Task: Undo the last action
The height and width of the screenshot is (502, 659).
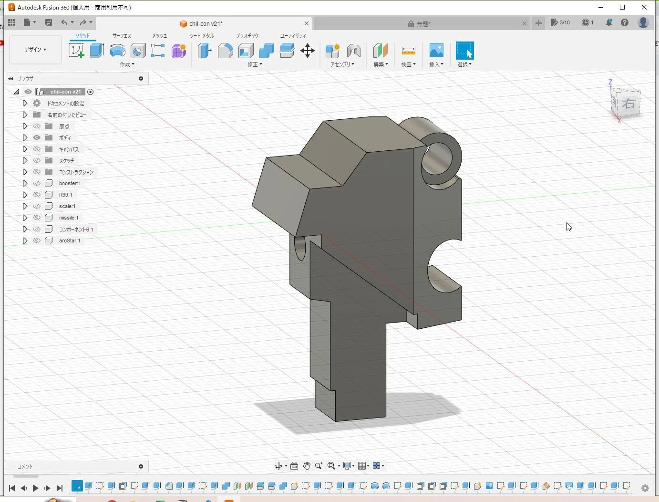Action: [x=64, y=22]
